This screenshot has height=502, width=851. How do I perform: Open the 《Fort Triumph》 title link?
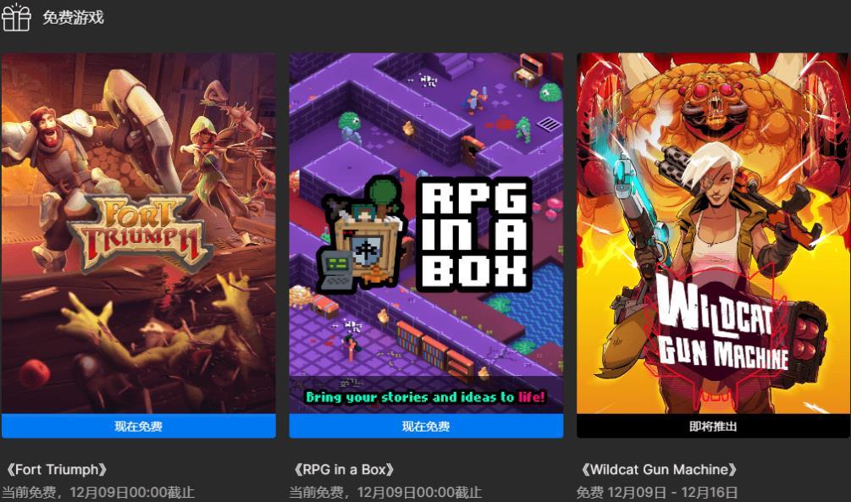click(56, 470)
